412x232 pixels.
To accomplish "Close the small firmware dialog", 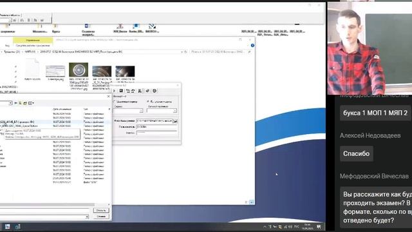I will click(178, 85).
